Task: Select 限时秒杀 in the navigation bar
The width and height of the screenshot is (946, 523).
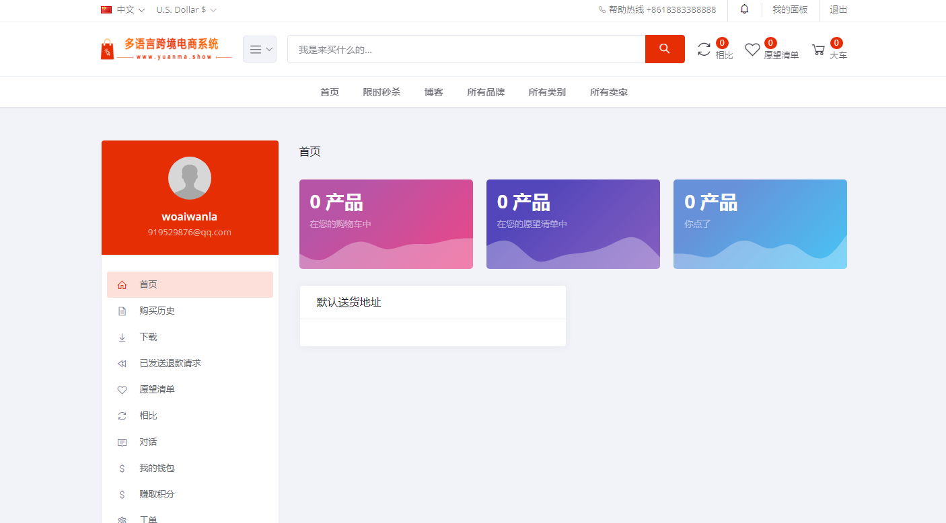Action: click(x=381, y=92)
